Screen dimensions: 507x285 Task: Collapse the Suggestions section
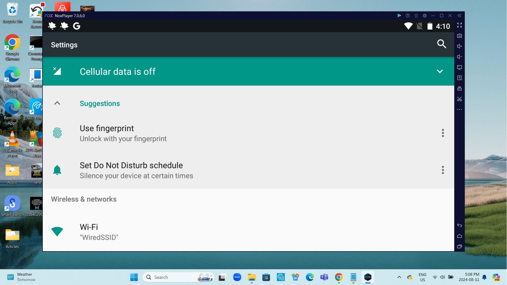coord(57,103)
